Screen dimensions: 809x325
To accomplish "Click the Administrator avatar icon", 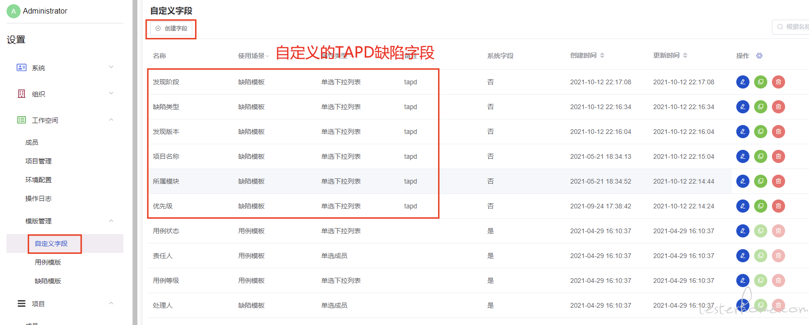I will (13, 11).
